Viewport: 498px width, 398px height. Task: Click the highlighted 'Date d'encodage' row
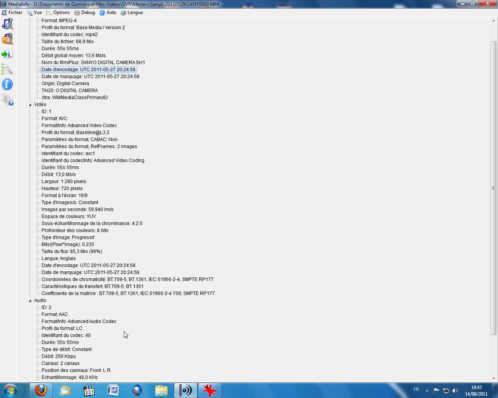(88, 70)
